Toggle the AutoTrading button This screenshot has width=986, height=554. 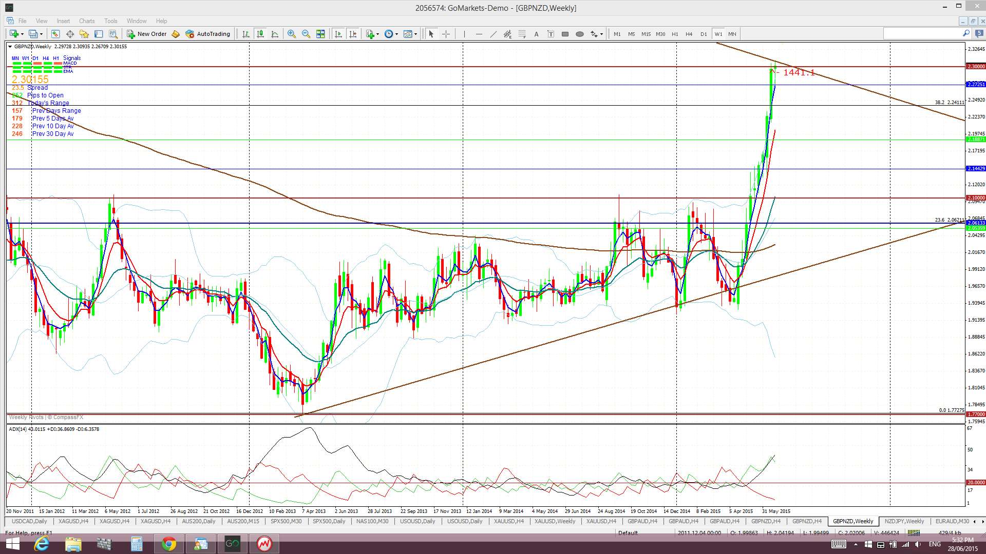click(208, 34)
